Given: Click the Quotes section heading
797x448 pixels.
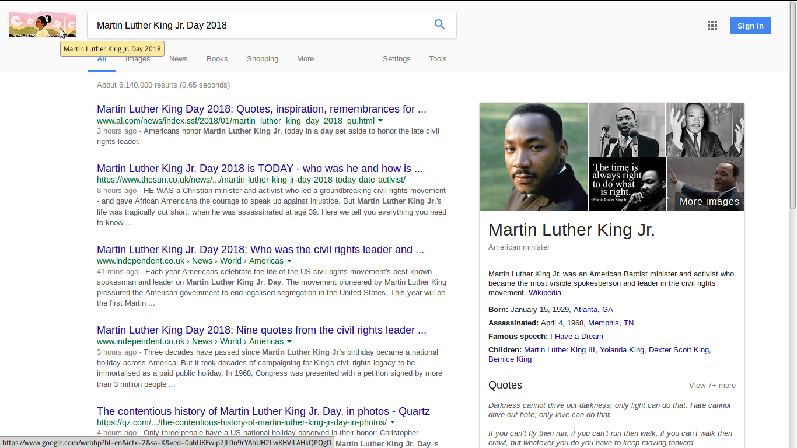Looking at the screenshot, I should [x=505, y=385].
